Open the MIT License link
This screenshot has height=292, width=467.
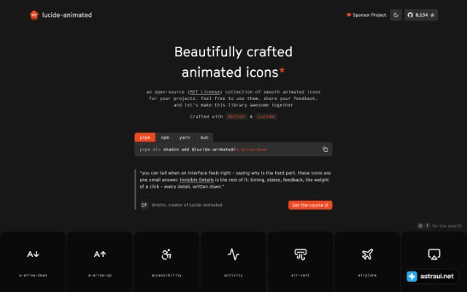point(205,92)
